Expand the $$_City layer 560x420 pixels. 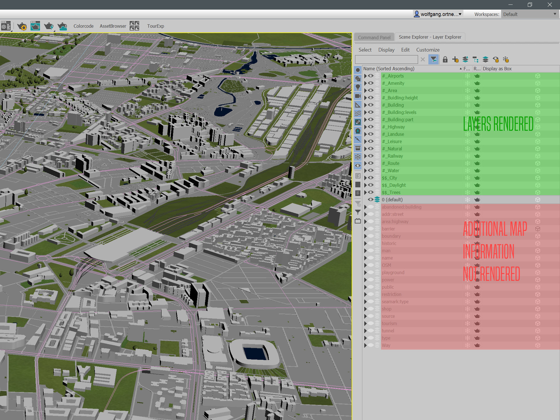point(365,178)
